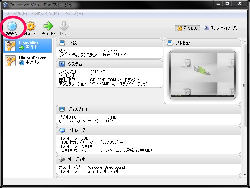Viewport: 250px width, 188px height.
Task: Click the 'コントローラー: SATA' storage line
Action: 76,146
